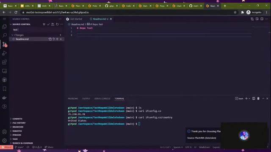The image size is (271, 152).
Task: Open the Search view in activity bar
Action: (5, 35)
